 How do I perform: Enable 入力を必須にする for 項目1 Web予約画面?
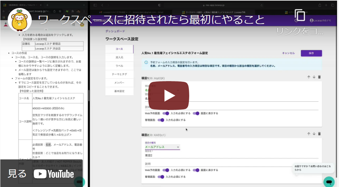pos(165,114)
